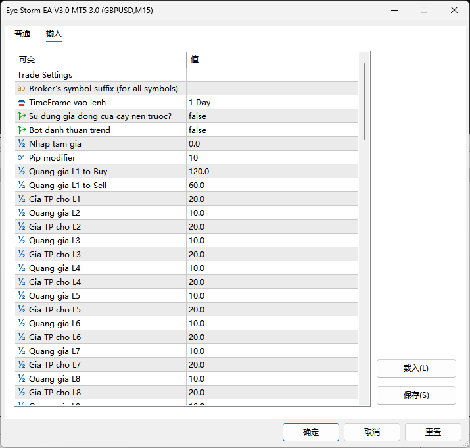This screenshot has height=448, width=470.
Task: Confirm with the 确定 button
Action: coord(311,432)
